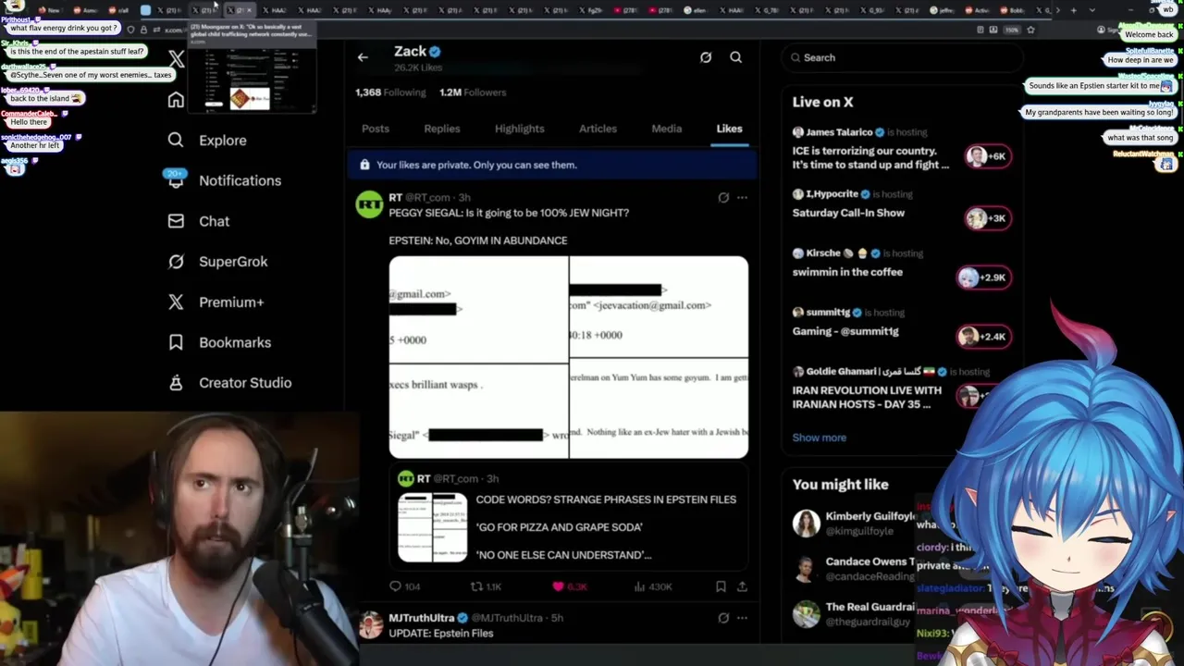The width and height of the screenshot is (1184, 666).
Task: Open left email screenshot in RT post
Action: (x=478, y=357)
